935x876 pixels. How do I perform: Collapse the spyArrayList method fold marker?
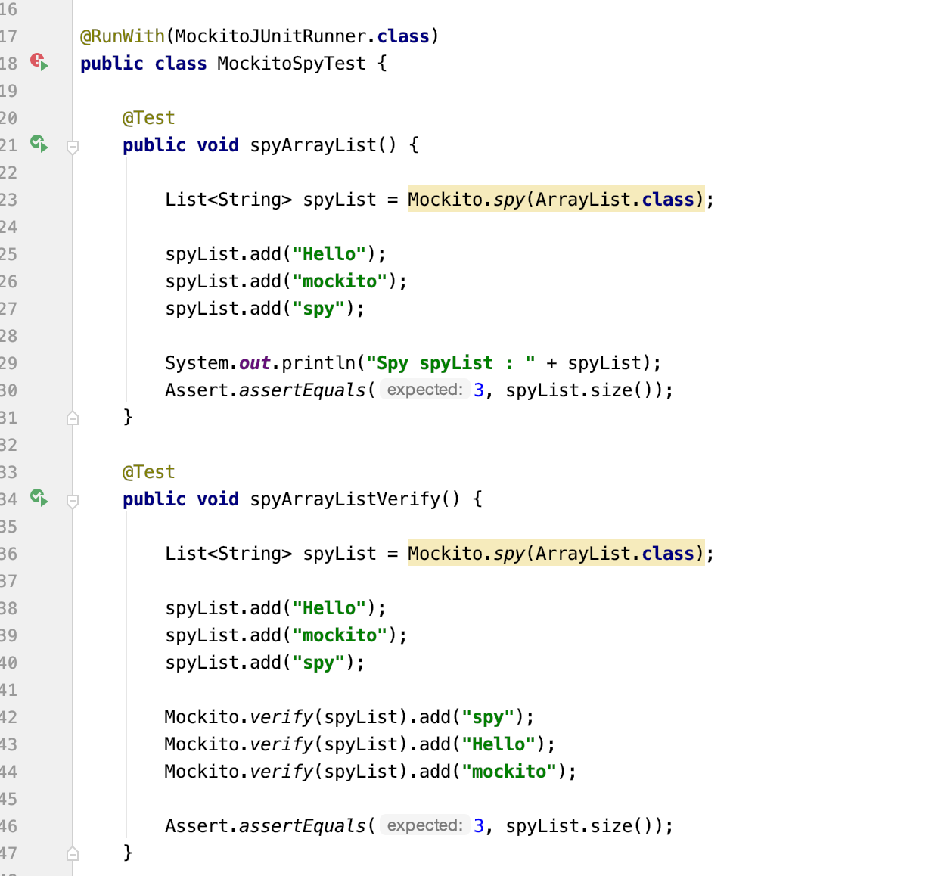click(73, 147)
